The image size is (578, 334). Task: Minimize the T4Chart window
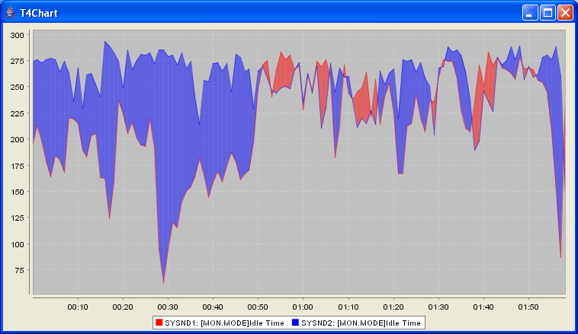pos(530,13)
